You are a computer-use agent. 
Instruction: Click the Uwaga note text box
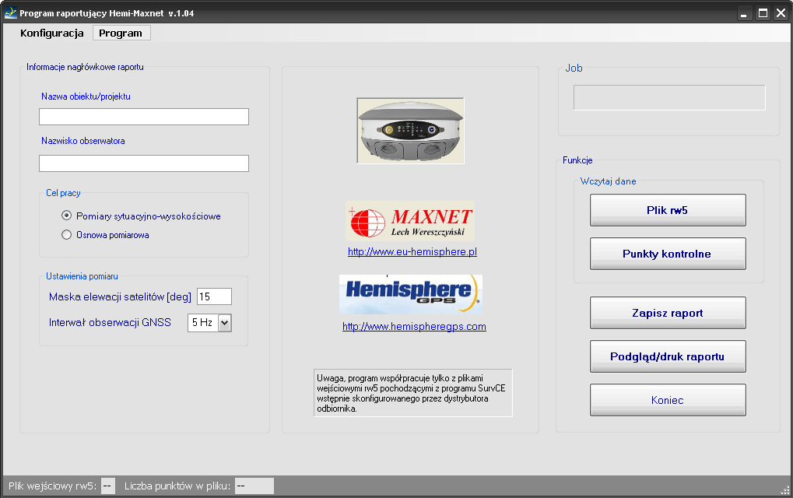point(412,393)
